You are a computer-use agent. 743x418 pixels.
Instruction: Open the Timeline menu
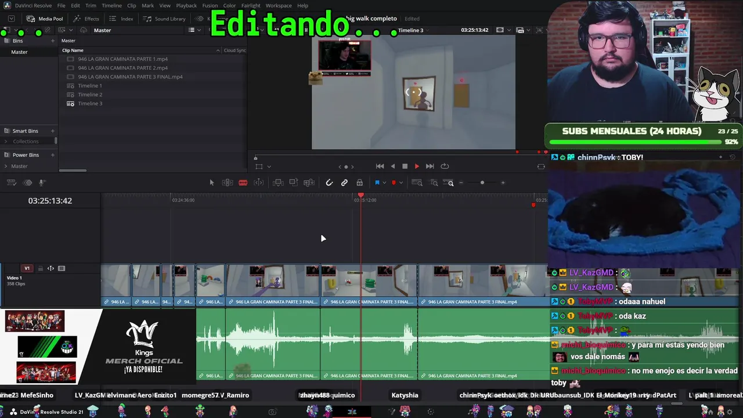point(111,5)
